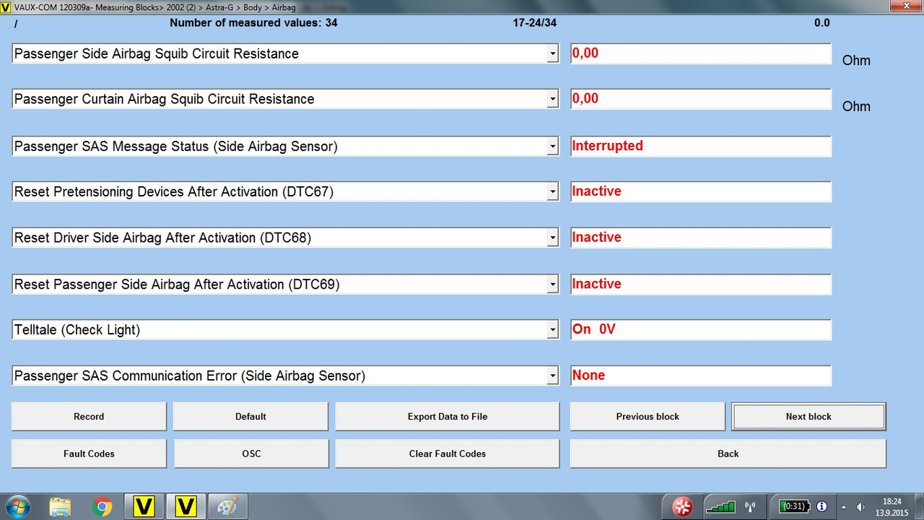
Task: Click the 'None' communication error value field
Action: (x=701, y=376)
